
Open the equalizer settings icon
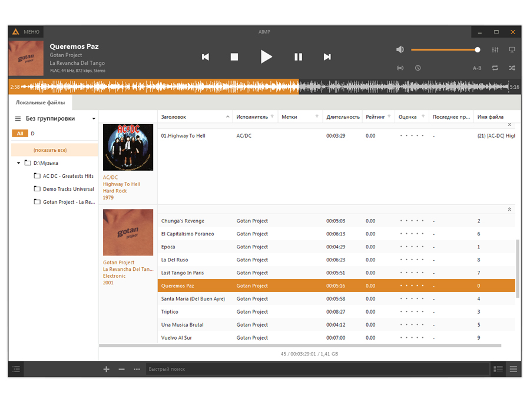click(495, 50)
